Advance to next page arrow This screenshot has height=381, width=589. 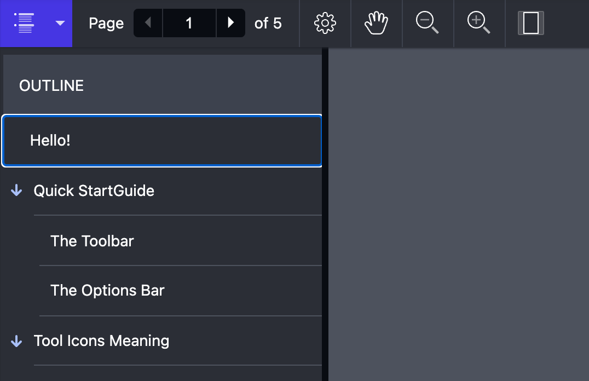(x=230, y=23)
